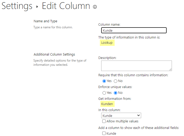Click the Description box resize handle
Image resolution: width=184 pixels, height=136 pixels.
(170, 69)
